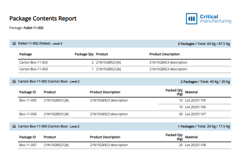Click the Box-11-007 package ID
The height and width of the screenshot is (155, 242).
point(28,145)
